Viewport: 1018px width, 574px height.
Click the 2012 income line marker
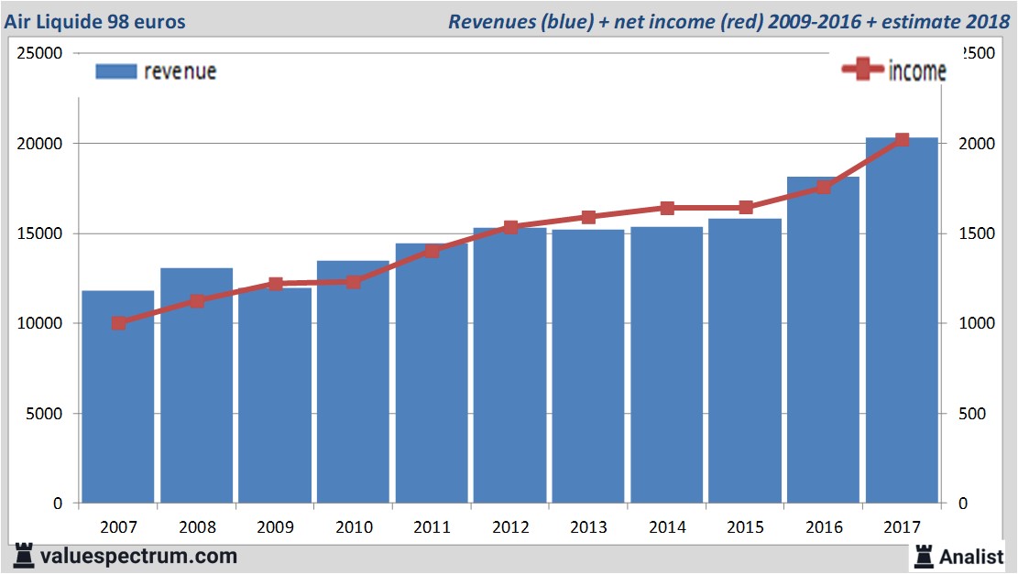[510, 227]
